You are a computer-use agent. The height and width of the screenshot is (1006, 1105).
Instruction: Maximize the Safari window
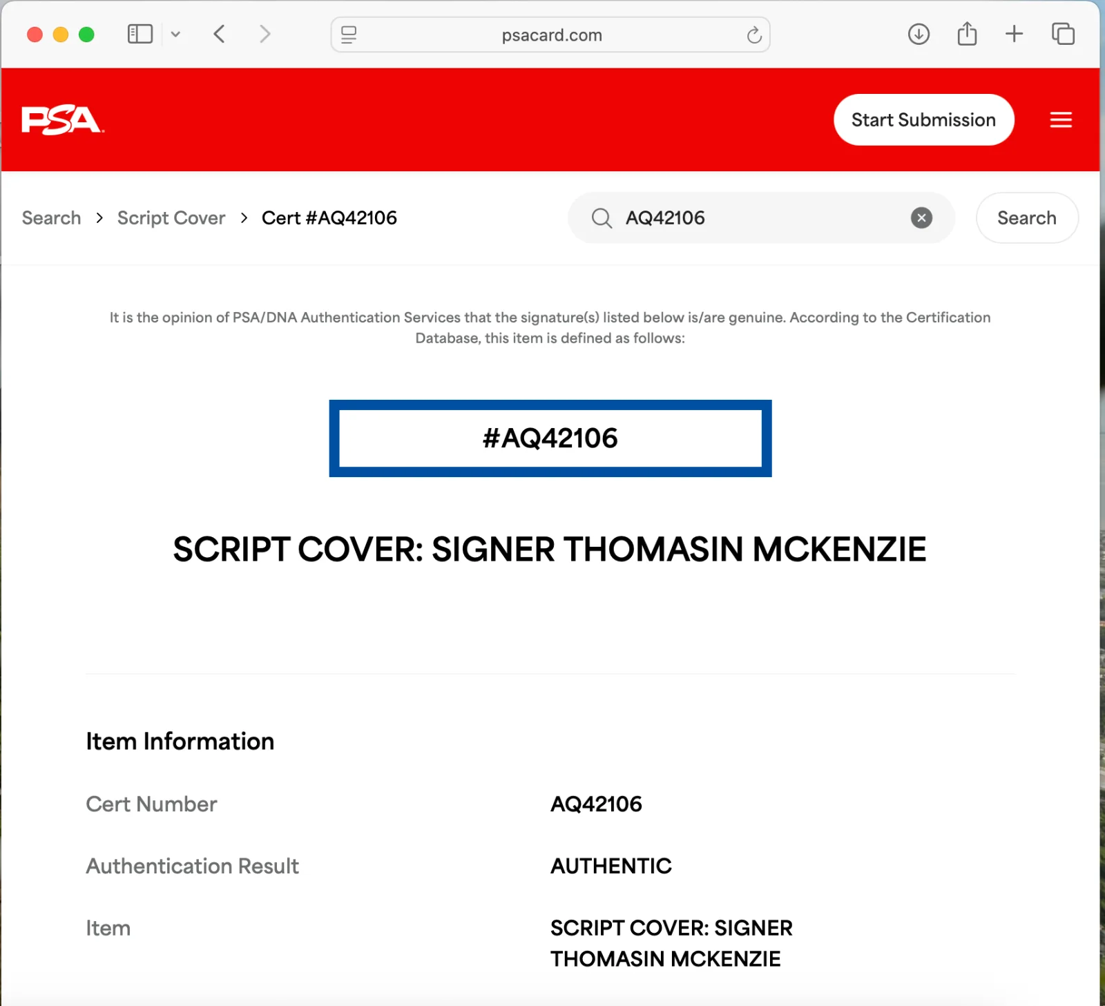click(86, 35)
